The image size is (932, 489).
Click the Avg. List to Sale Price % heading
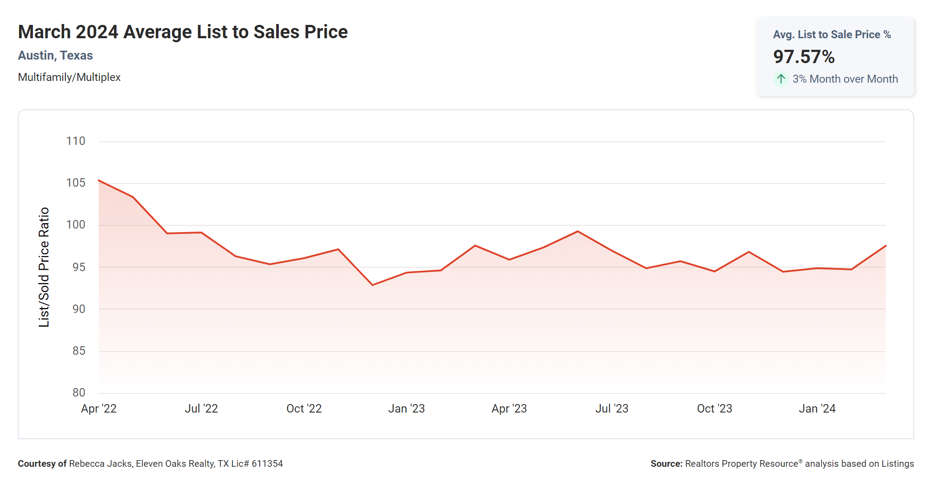832,35
